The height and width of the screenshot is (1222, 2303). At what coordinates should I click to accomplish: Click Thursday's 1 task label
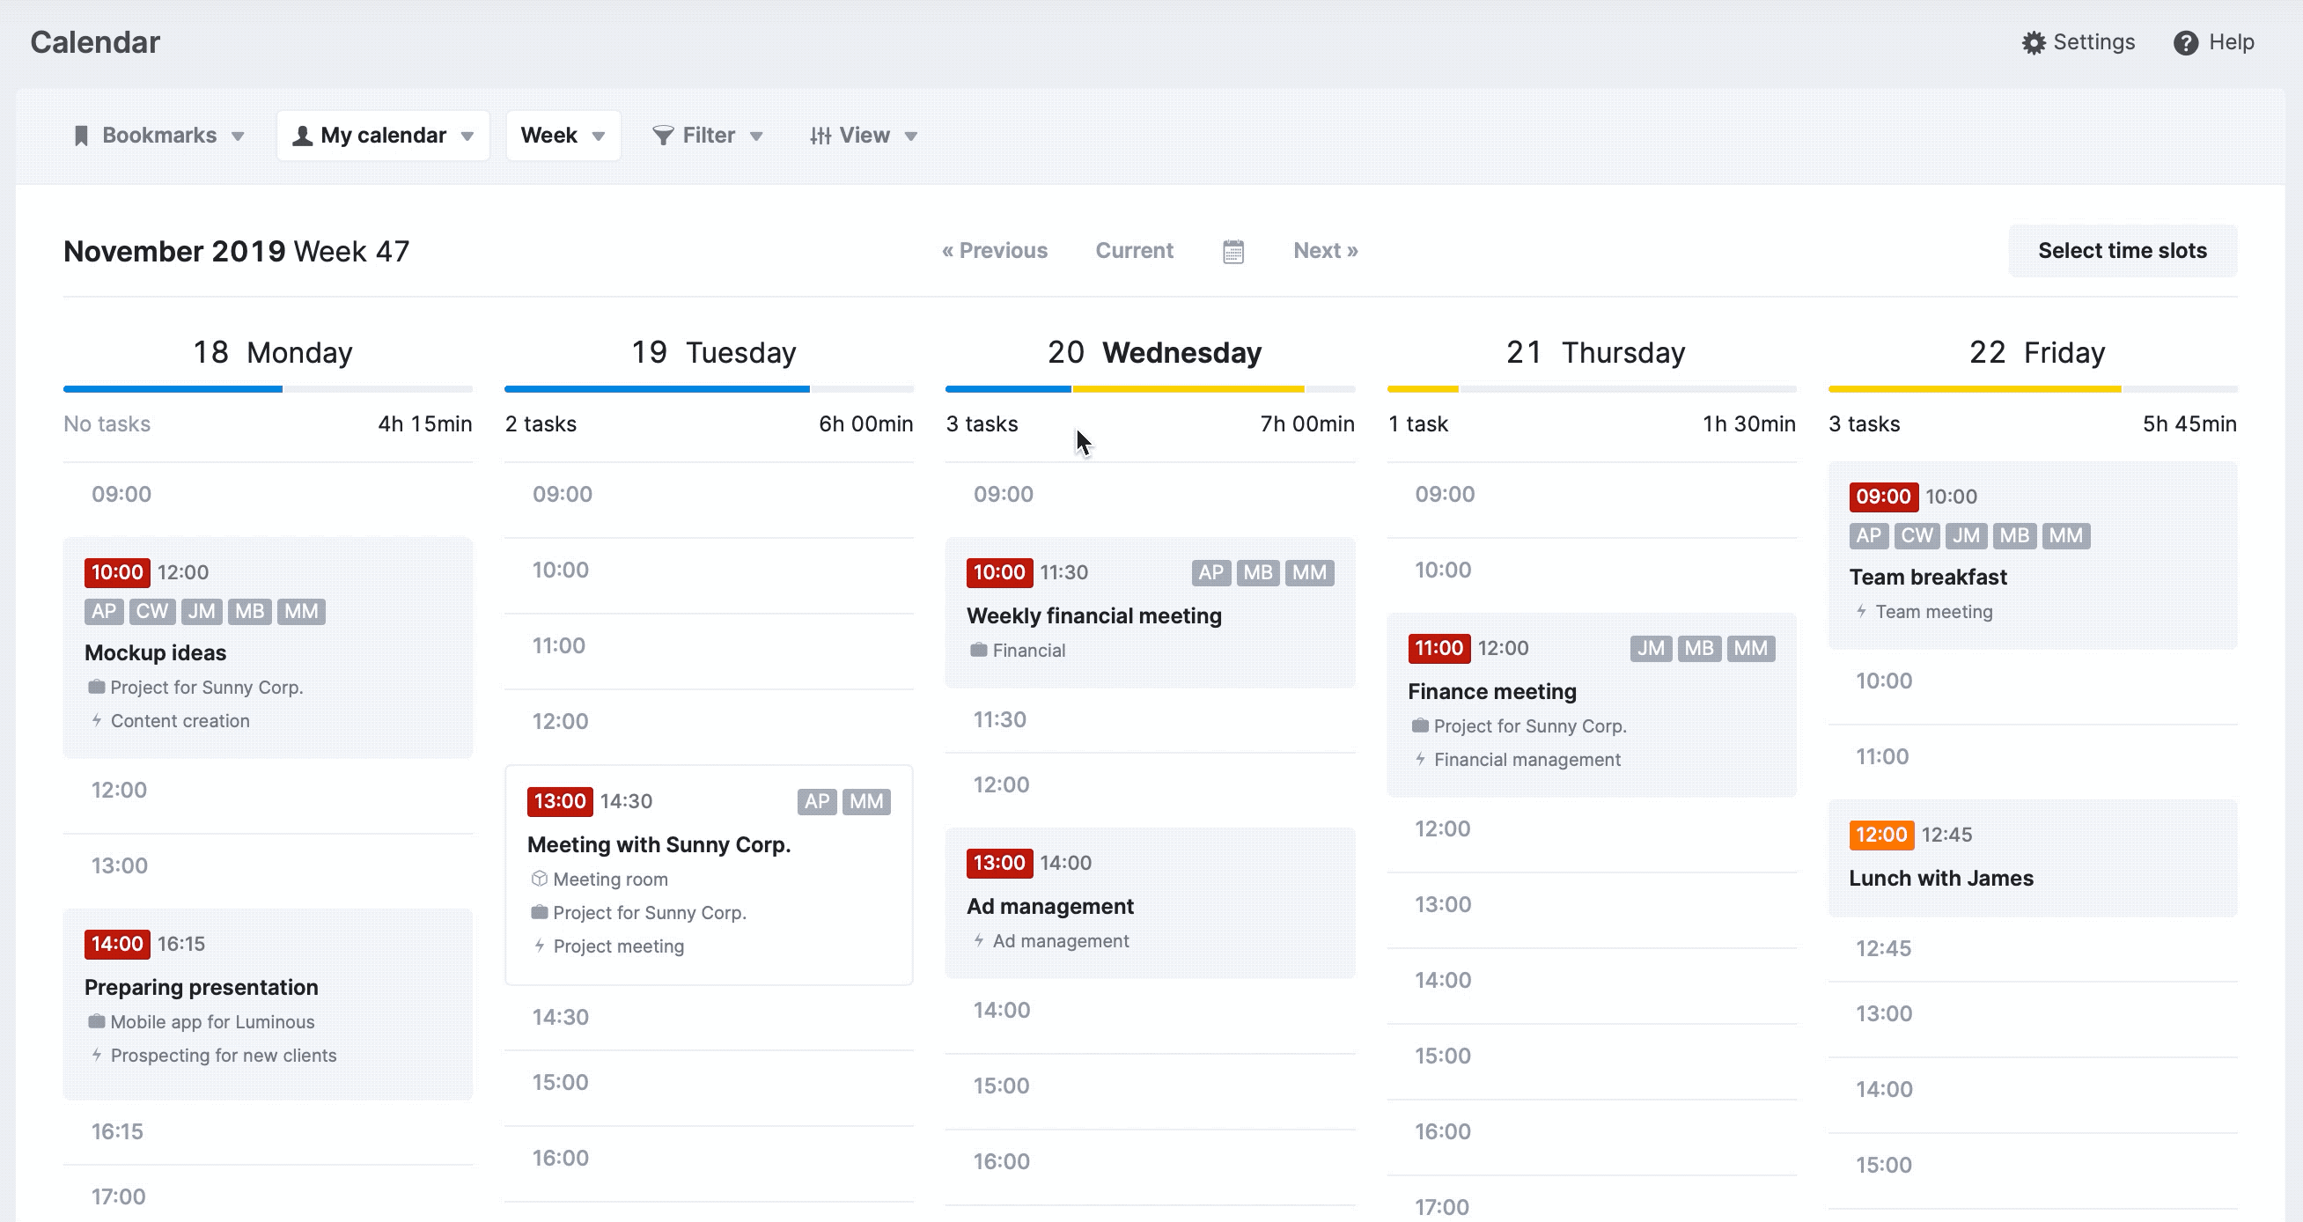coord(1418,423)
